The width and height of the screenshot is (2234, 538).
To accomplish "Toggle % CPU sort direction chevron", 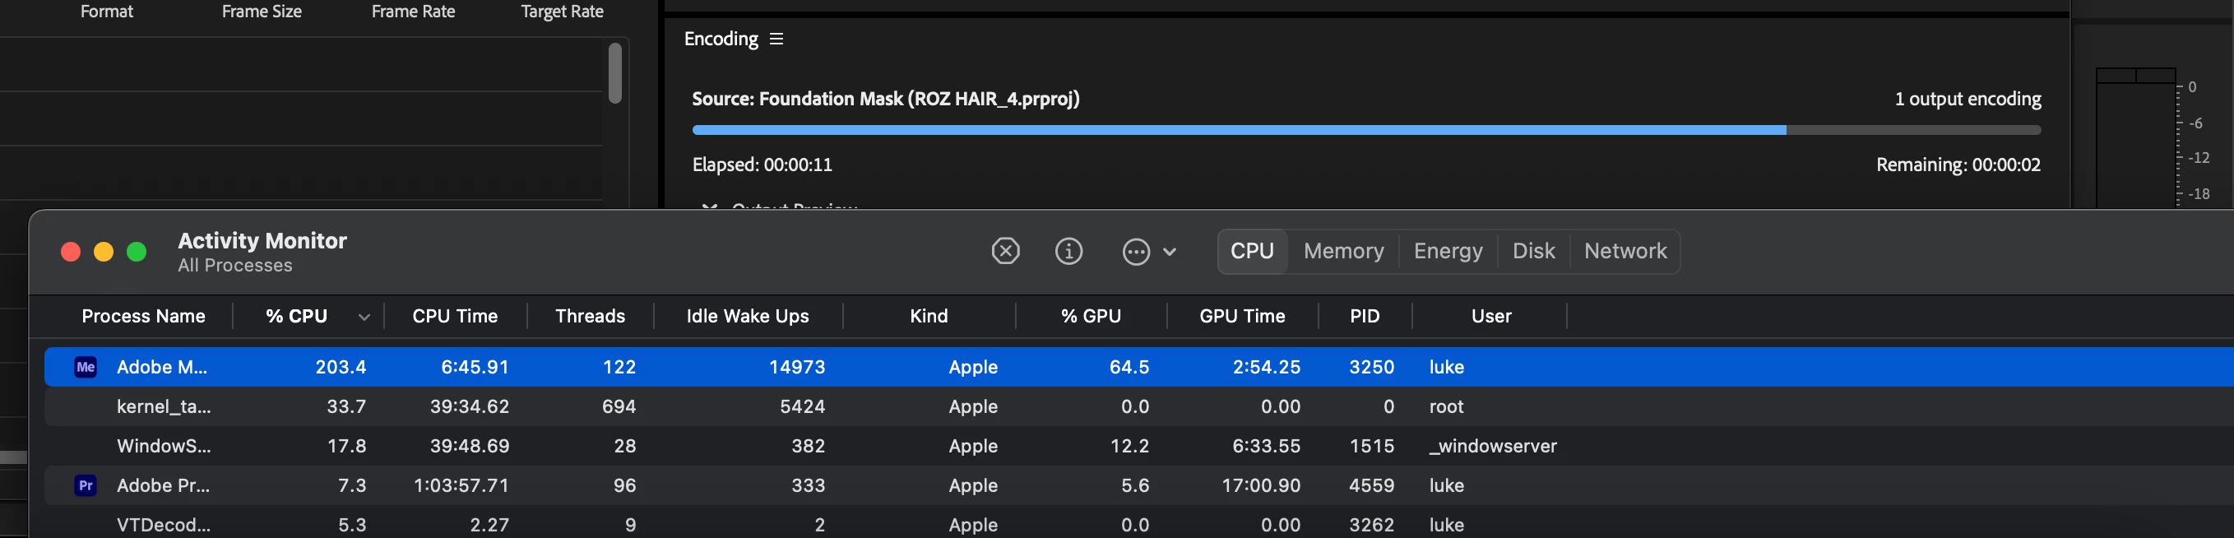I will click(x=364, y=318).
